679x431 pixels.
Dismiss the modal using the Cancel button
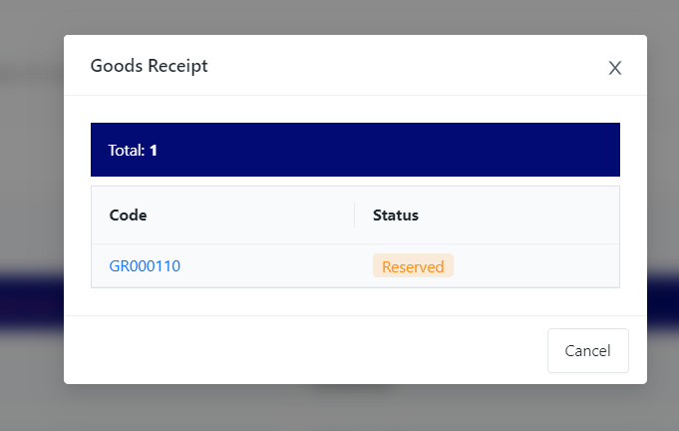click(587, 350)
